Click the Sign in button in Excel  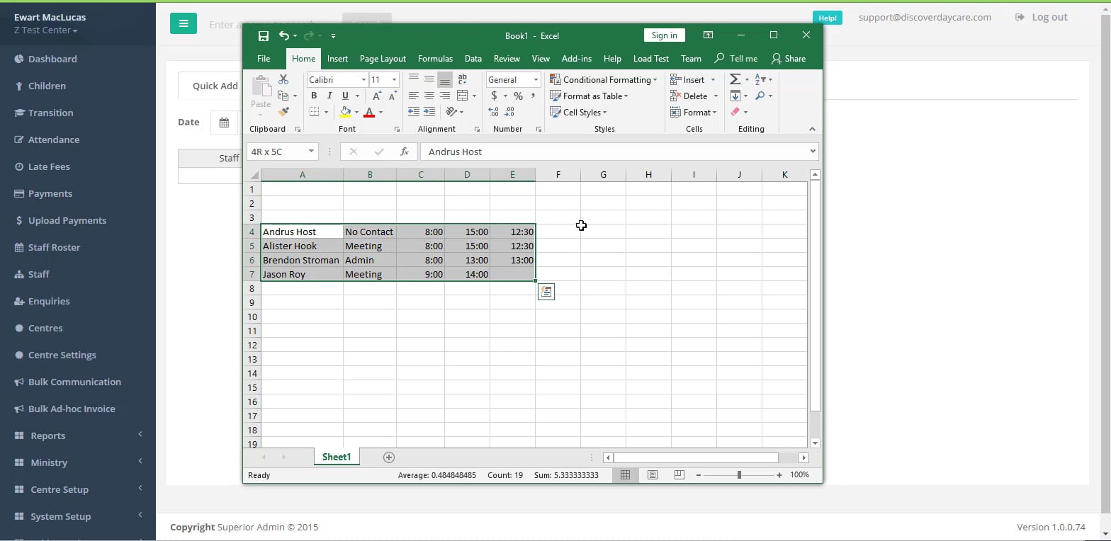coord(664,35)
